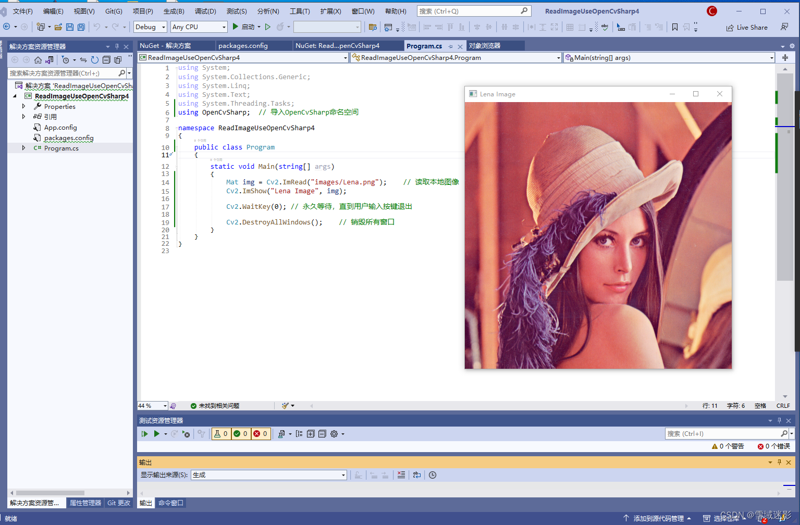
Task: Toggle the failed tests filter button
Action: pyautogui.click(x=261, y=434)
